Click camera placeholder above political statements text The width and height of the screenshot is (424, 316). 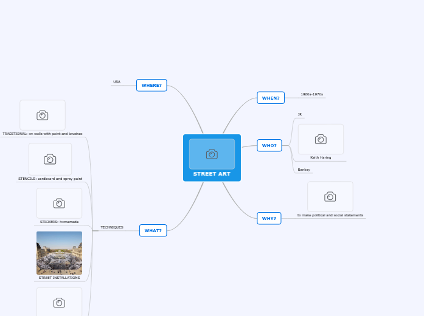(x=330, y=196)
